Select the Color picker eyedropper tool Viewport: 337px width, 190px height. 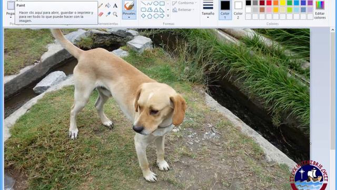tap(108, 14)
